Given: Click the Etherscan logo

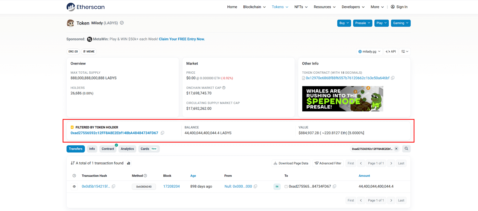Looking at the screenshot, I should pos(85,7).
